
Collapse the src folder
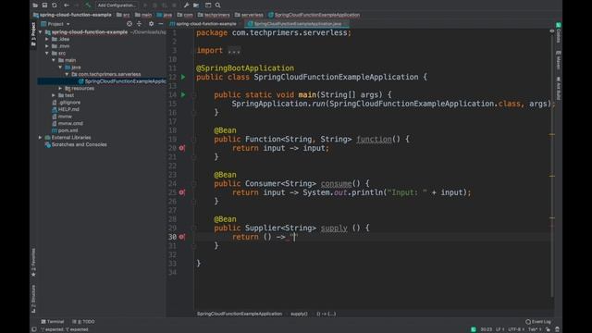coord(47,54)
